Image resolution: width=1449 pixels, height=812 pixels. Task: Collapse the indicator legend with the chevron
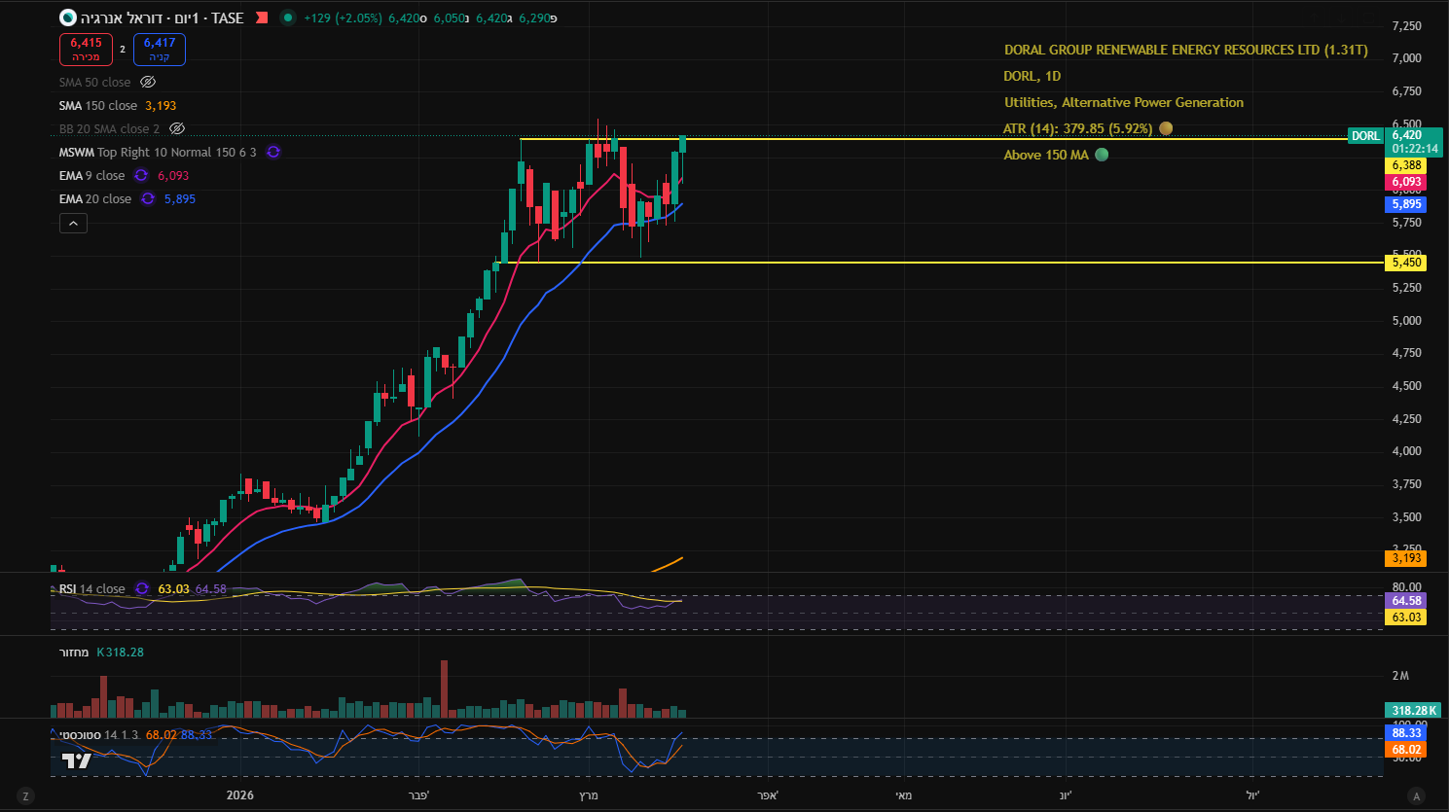point(73,224)
